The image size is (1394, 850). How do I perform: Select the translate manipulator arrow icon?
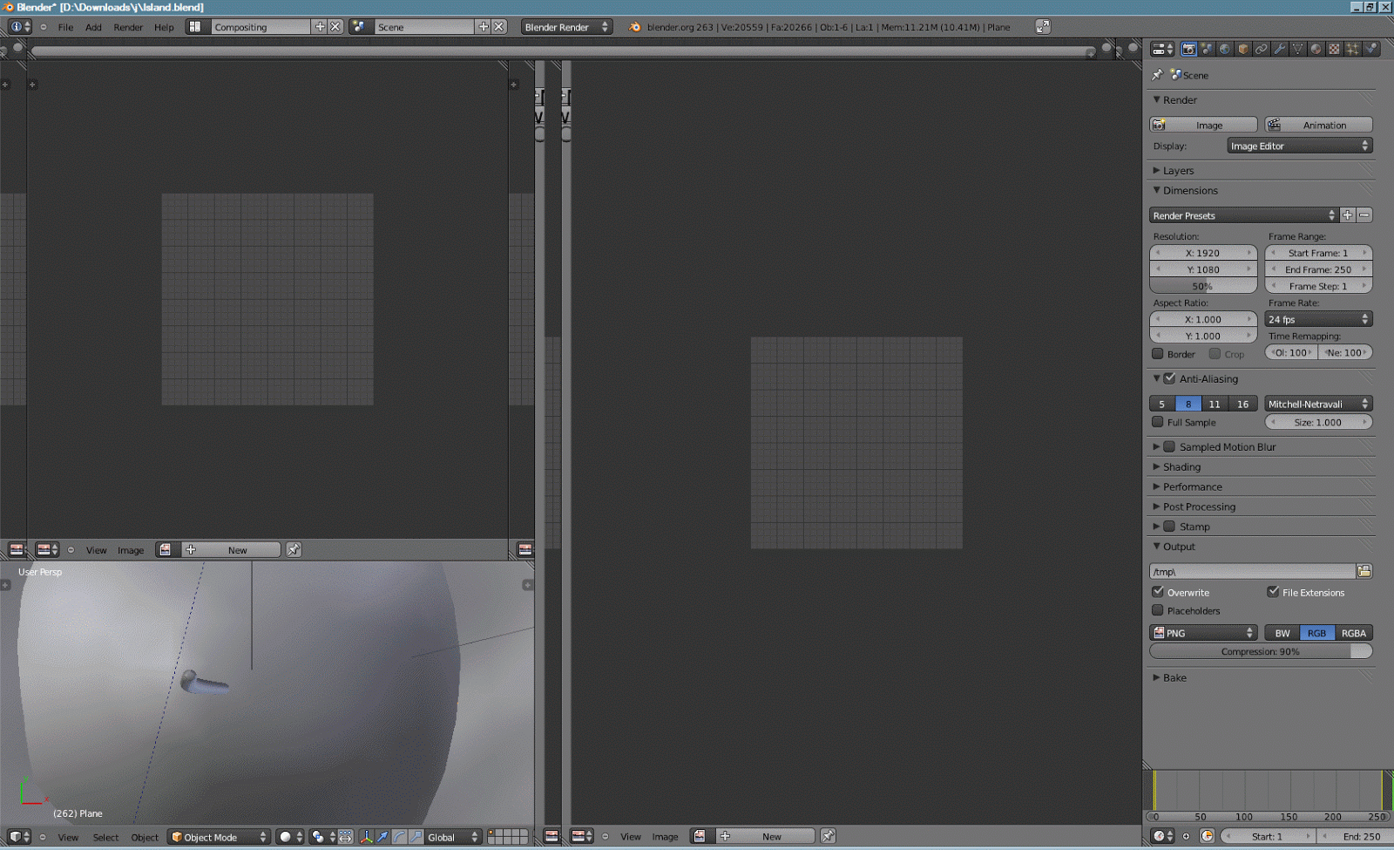(382, 838)
